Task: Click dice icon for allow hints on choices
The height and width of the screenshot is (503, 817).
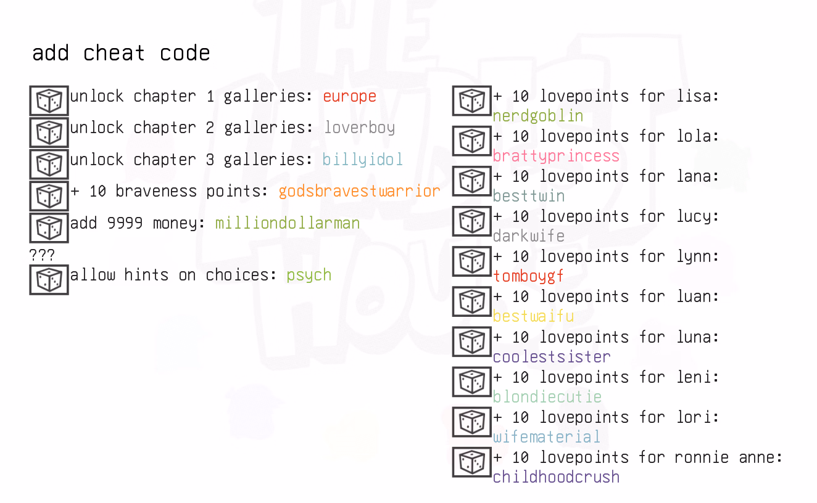Action: 49,279
